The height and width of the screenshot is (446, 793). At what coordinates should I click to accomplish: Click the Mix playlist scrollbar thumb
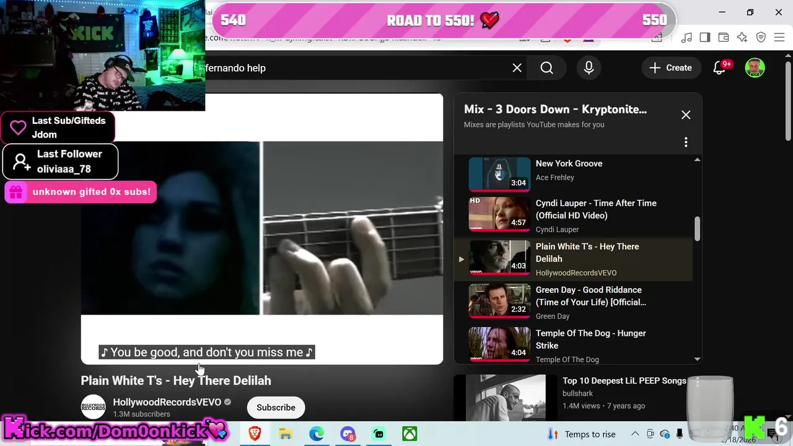point(697,228)
